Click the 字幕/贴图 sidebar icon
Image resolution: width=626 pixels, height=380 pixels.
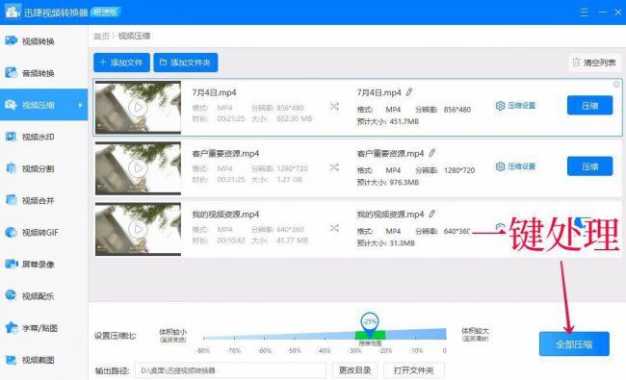(12, 328)
